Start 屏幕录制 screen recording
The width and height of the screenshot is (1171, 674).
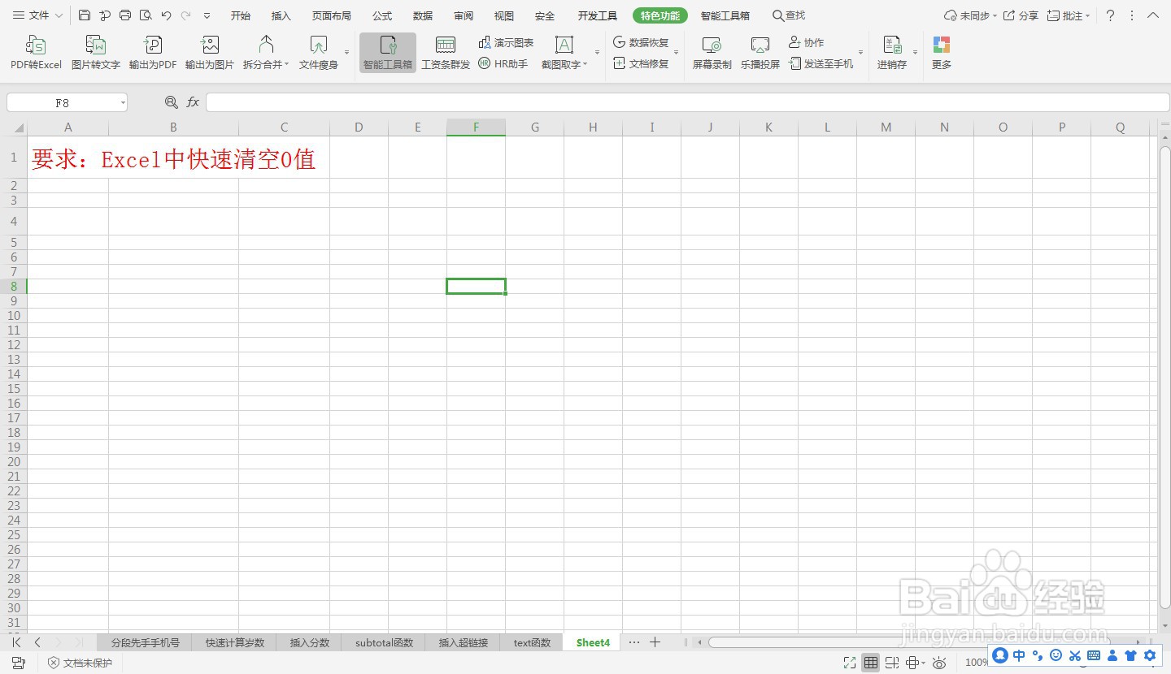pyautogui.click(x=712, y=53)
